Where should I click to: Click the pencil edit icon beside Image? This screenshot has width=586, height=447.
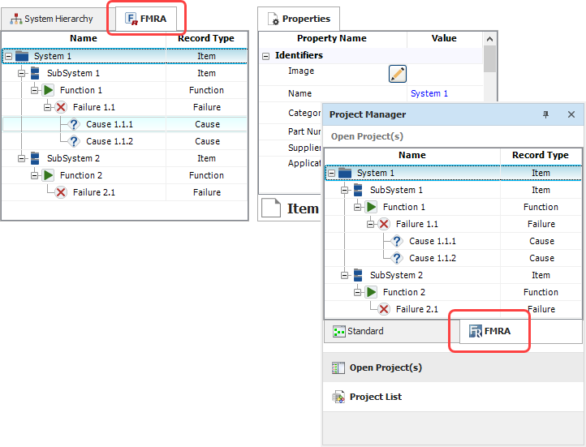point(397,74)
